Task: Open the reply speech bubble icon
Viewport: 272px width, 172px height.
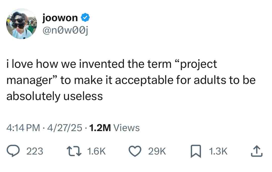Action: (13, 151)
